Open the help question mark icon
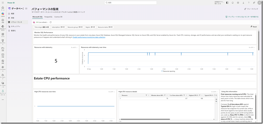Image resolution: width=263 pixels, height=124 pixels. (249, 3)
